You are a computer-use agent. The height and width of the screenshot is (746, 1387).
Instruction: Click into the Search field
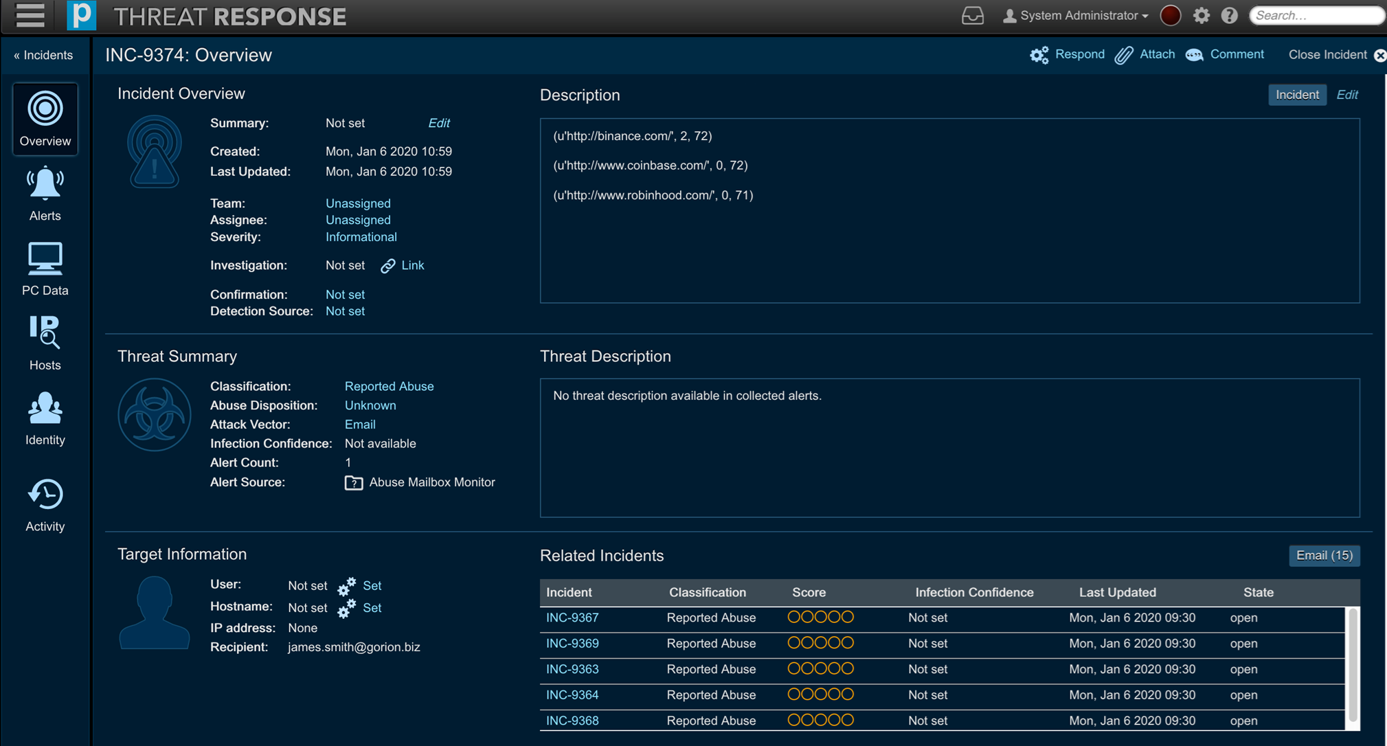[x=1316, y=15]
